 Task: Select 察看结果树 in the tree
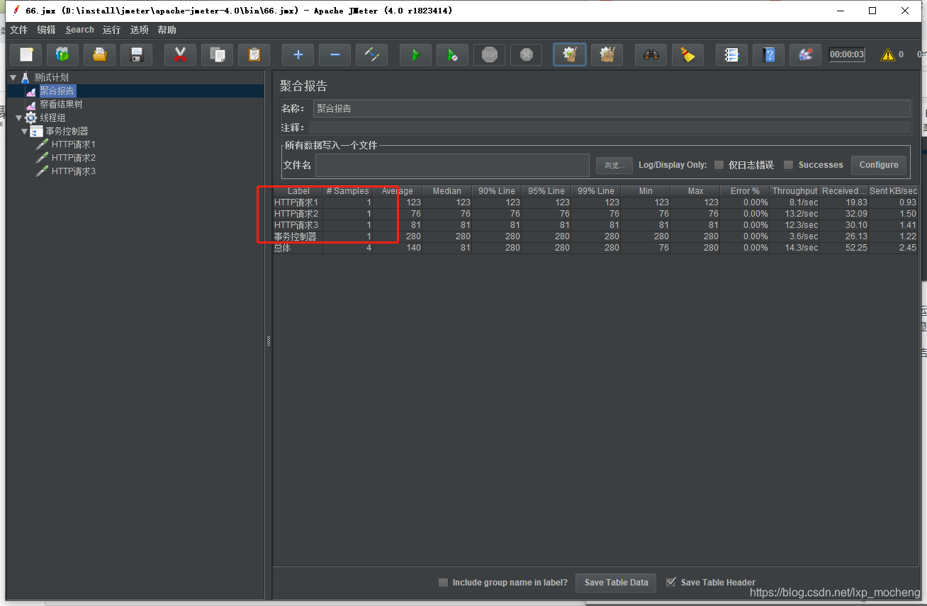click(x=61, y=104)
